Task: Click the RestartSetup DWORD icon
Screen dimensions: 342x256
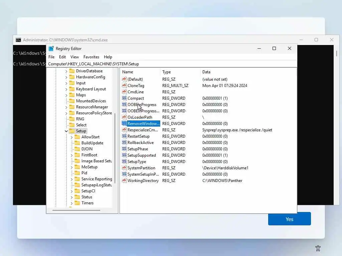Action: tap(124, 136)
